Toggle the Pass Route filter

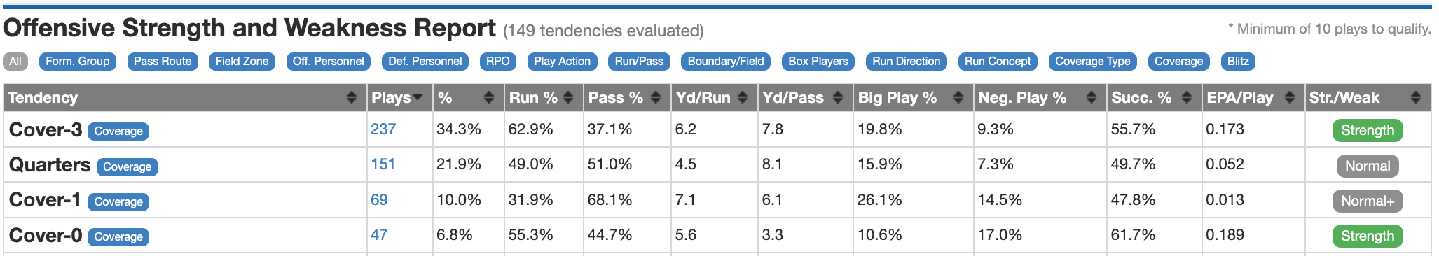(163, 62)
